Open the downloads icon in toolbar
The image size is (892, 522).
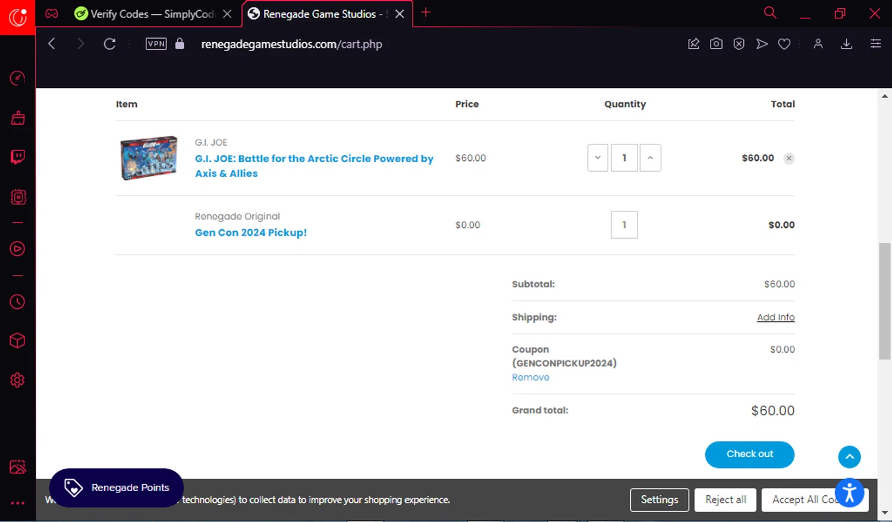(846, 44)
